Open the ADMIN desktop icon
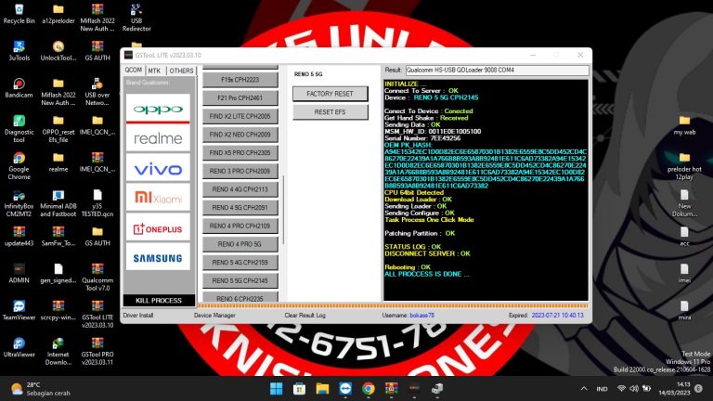 click(x=19, y=273)
